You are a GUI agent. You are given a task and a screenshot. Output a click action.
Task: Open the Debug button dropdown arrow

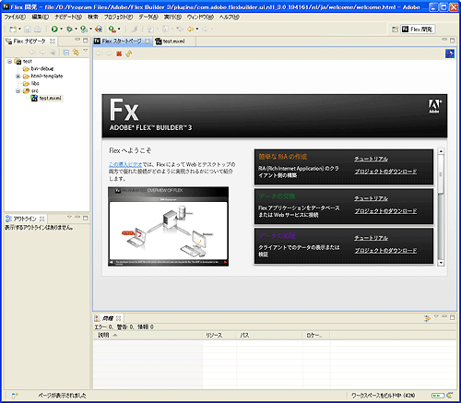coord(76,30)
